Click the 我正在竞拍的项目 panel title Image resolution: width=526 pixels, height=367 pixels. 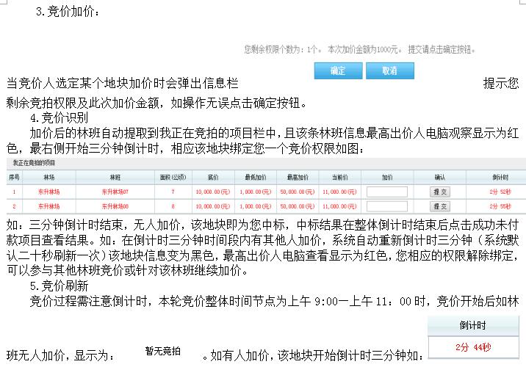[x=30, y=163]
